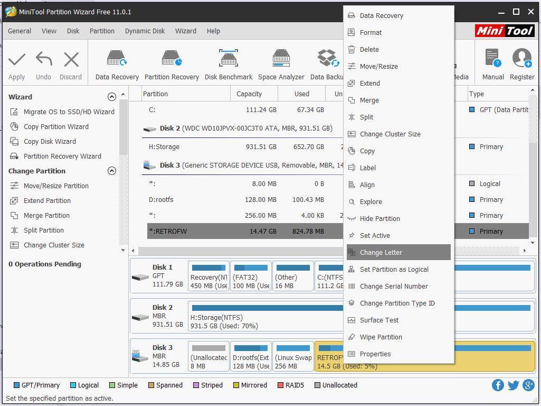This screenshot has height=406, width=541.
Task: Open the Dynamic Disk menu
Action: pos(145,31)
